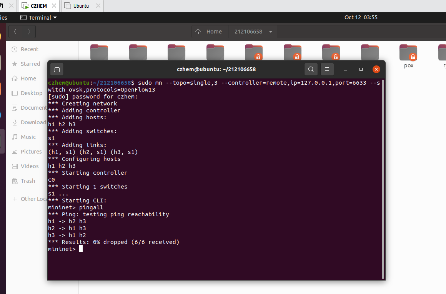Image resolution: width=446 pixels, height=294 pixels.
Task: Open the terminal hamburger menu
Action: coord(327,69)
